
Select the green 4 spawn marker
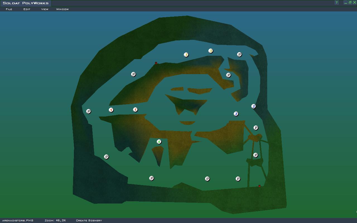[159, 142]
